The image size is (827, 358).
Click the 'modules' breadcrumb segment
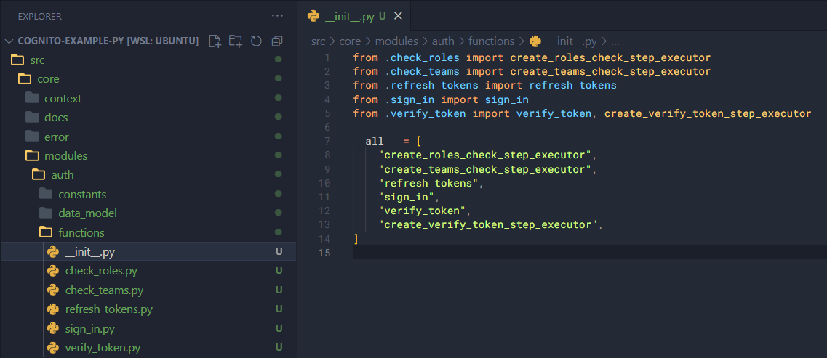pos(396,41)
